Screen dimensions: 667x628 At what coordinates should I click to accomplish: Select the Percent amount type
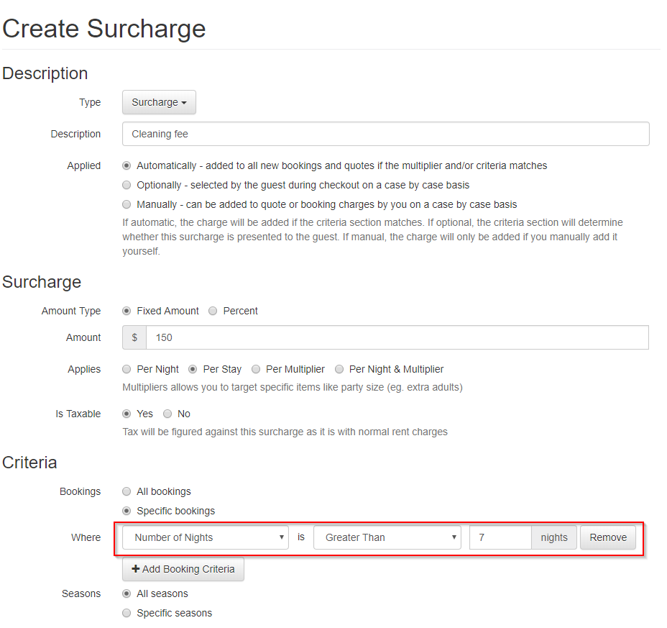[x=213, y=311]
